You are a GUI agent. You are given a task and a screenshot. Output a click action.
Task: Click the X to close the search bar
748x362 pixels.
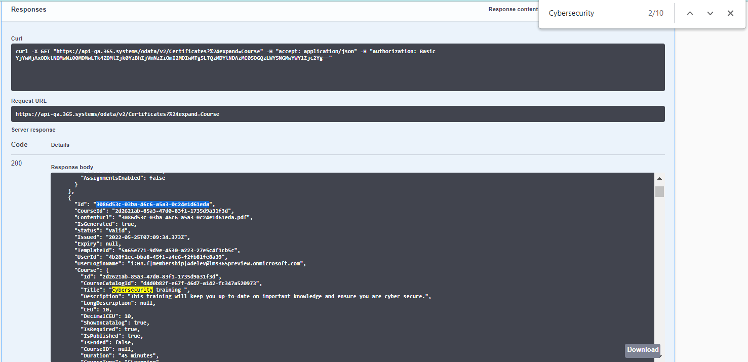click(x=730, y=13)
